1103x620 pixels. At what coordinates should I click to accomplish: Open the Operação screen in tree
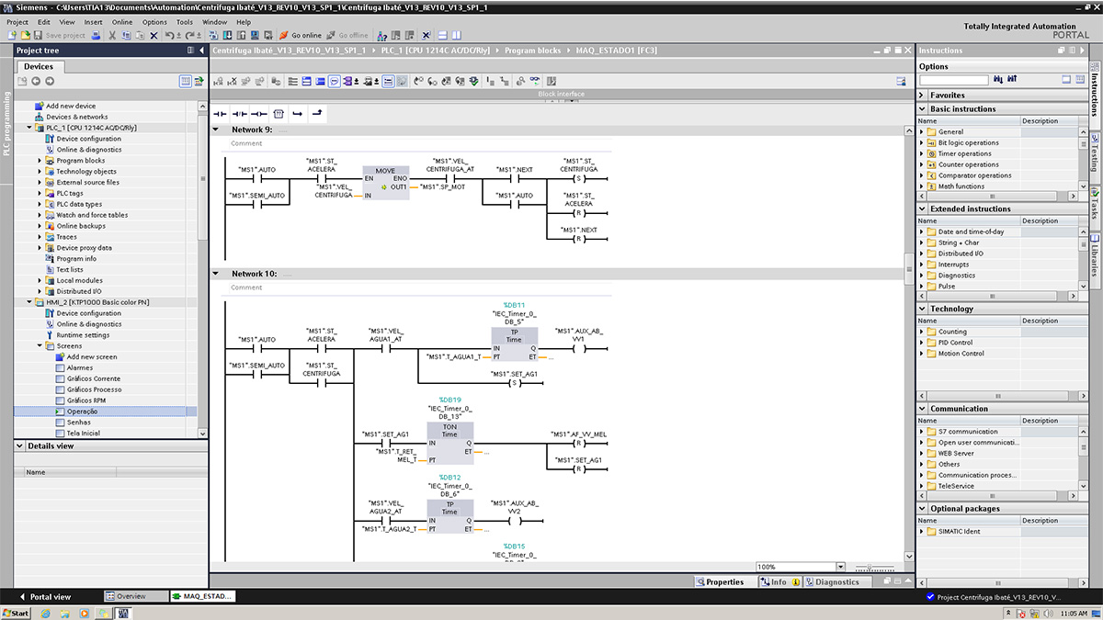(82, 411)
